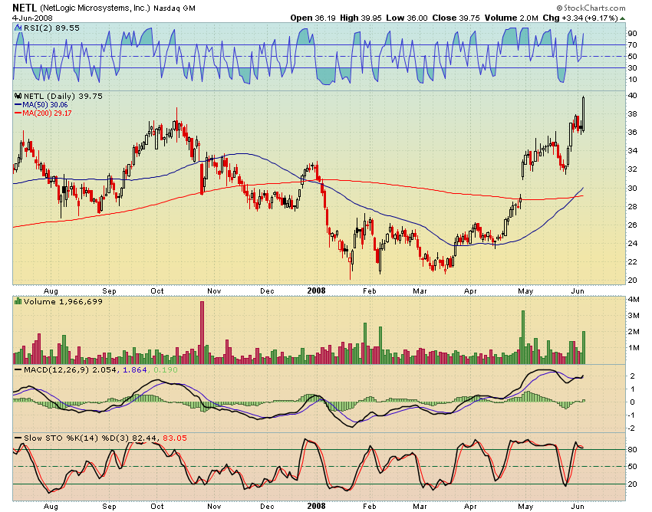The height and width of the screenshot is (512, 652).
Task: Click the black MACD legend line marker
Action: (18, 369)
